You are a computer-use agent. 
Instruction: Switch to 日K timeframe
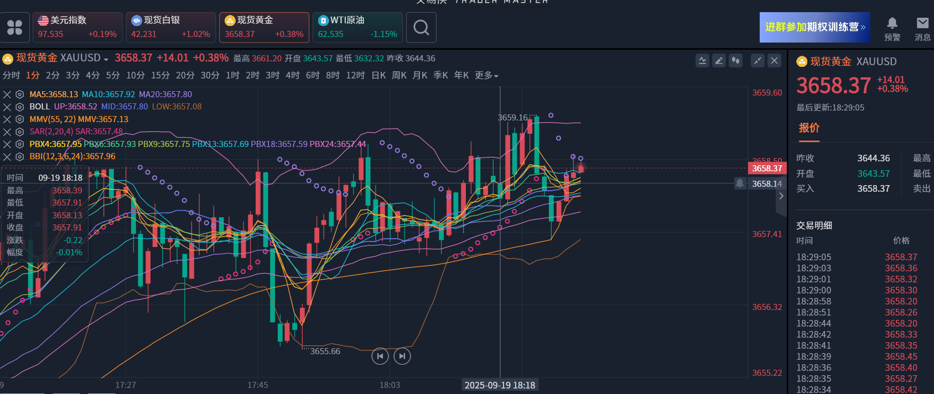(x=378, y=75)
